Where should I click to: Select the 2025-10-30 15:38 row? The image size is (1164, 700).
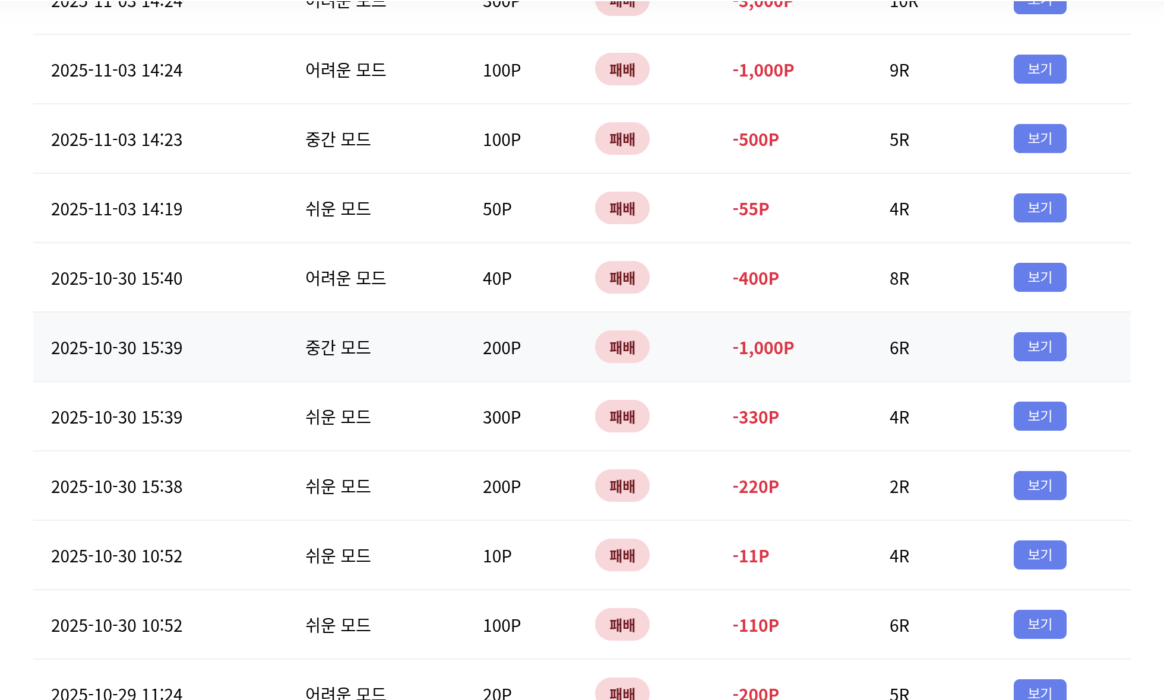tap(116, 487)
